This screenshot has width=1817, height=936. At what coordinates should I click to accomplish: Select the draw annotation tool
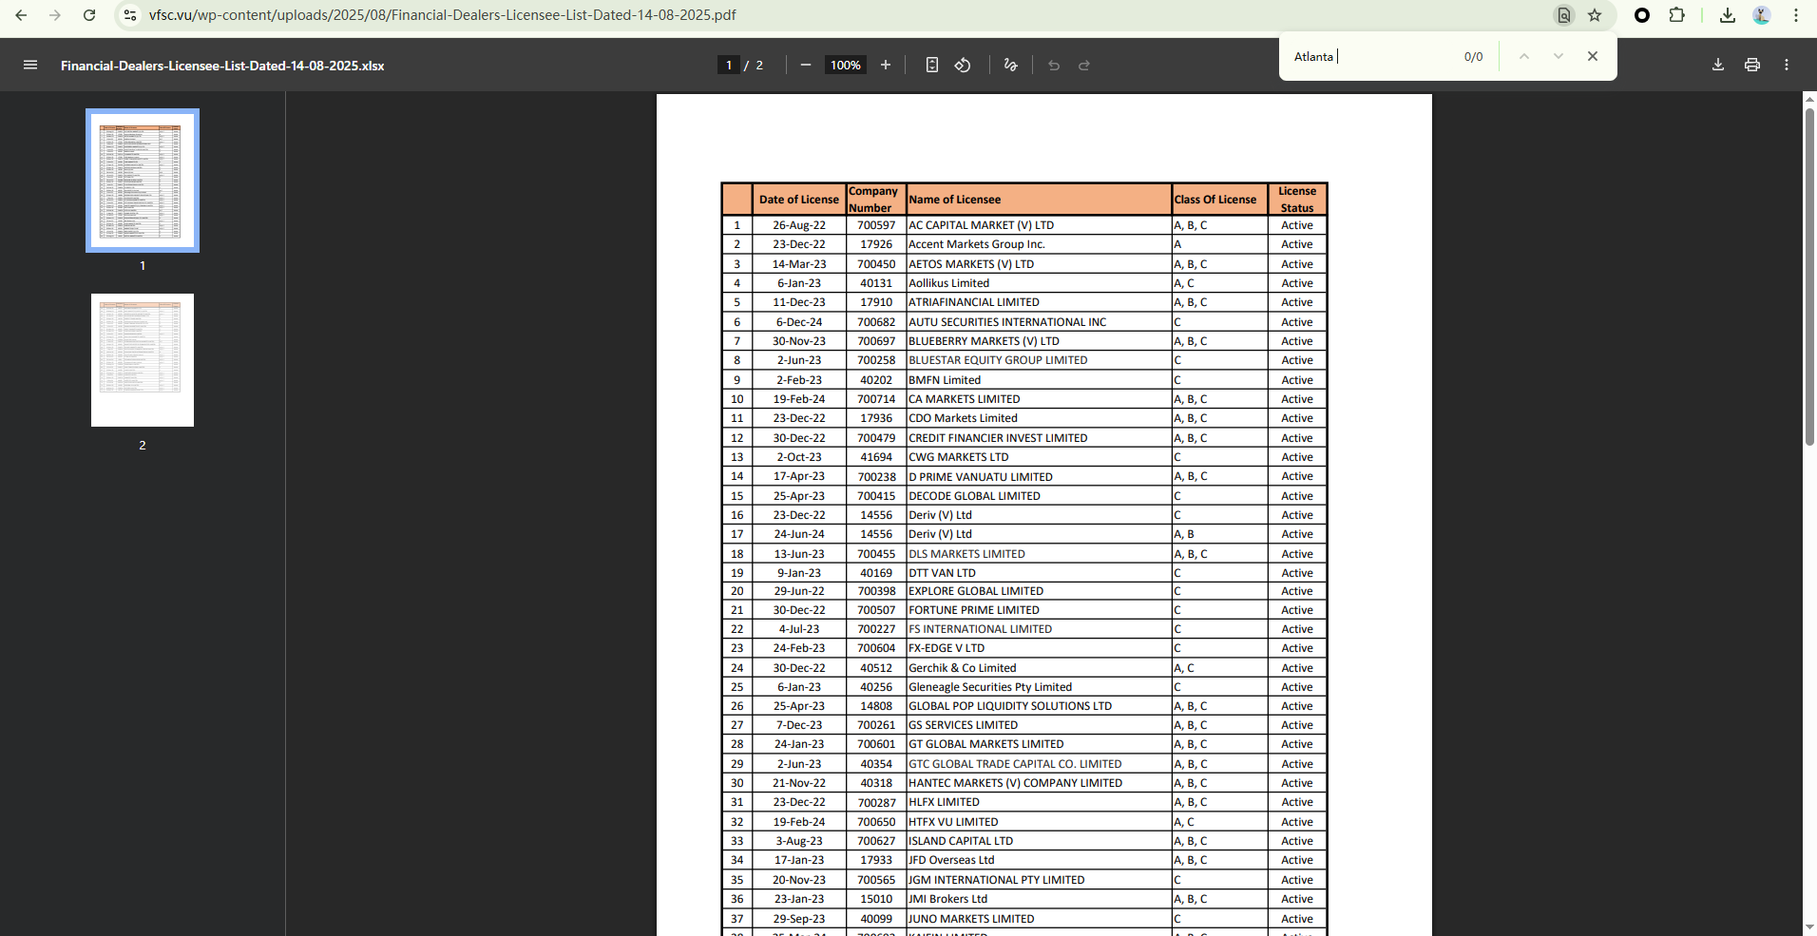(x=1010, y=65)
